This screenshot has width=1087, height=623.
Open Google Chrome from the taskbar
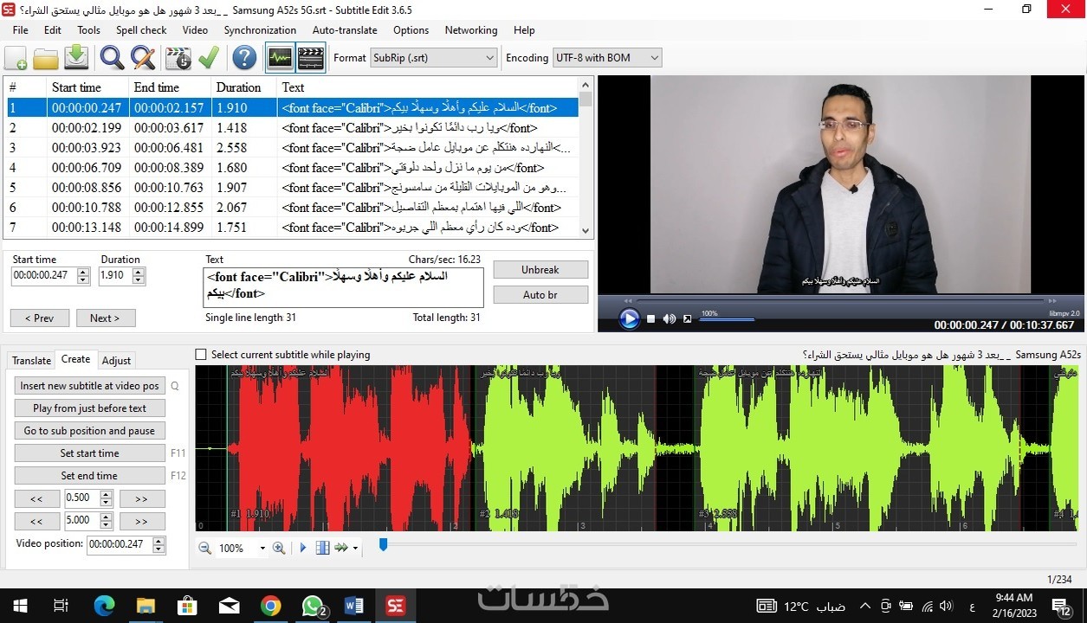click(x=270, y=606)
